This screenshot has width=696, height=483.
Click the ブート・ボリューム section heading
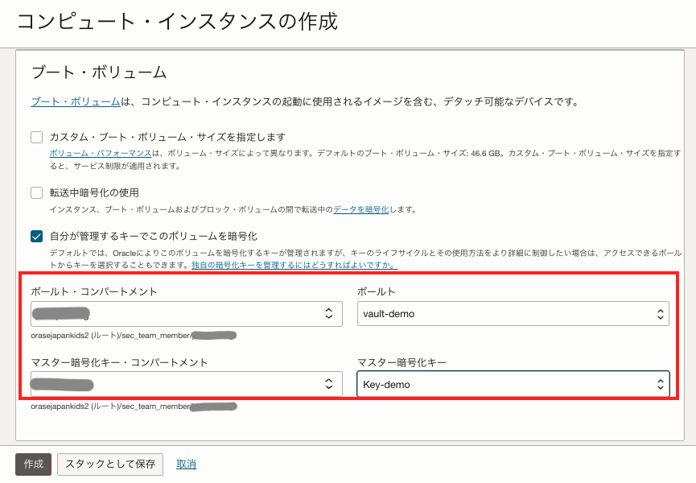pyautogui.click(x=98, y=72)
